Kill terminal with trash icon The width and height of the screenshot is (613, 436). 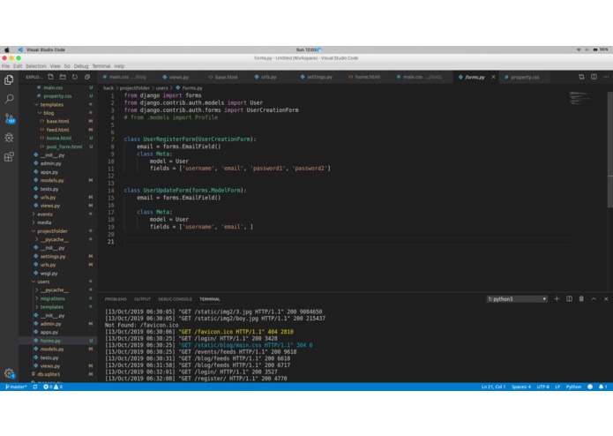[x=581, y=298]
